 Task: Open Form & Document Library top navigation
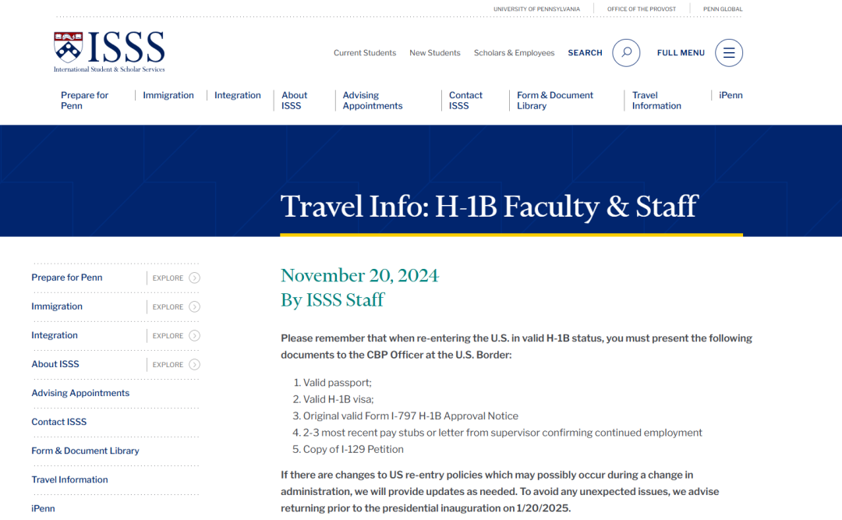click(555, 101)
